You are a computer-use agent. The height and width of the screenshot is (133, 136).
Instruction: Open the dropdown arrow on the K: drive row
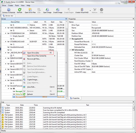tap(28, 39)
